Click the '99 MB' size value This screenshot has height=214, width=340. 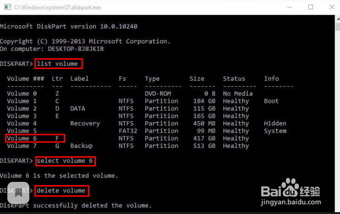(206, 131)
